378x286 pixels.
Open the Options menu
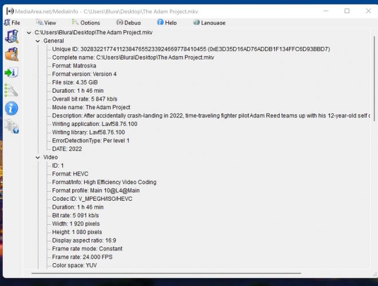pyautogui.click(x=86, y=23)
